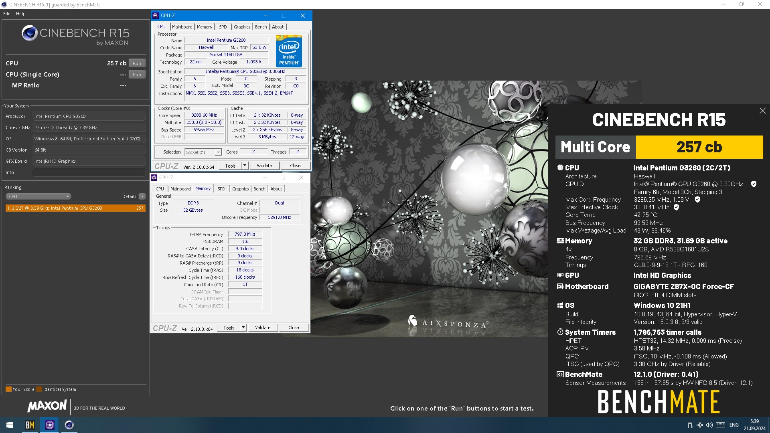Click the Motherboard icon in BenchMate panel
The height and width of the screenshot is (433, 770).
(560, 286)
